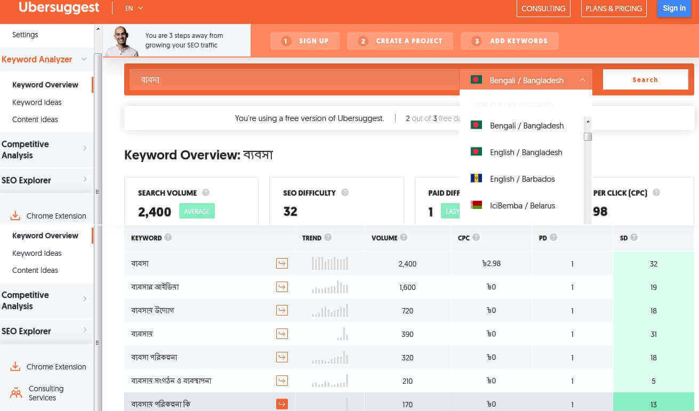This screenshot has height=411, width=699.
Task: Open lower Content Ideas sidebar item
Action: (35, 270)
